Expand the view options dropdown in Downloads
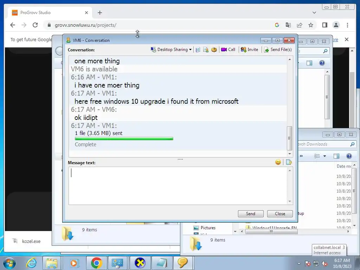 [x=324, y=156]
